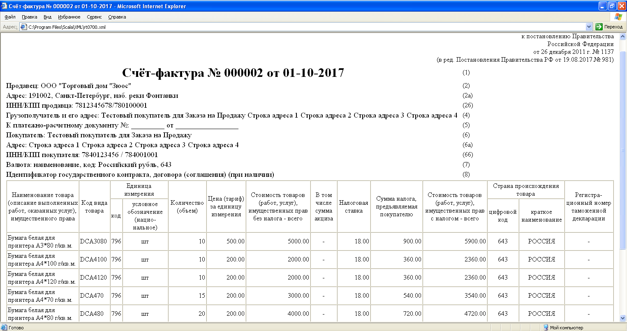Click the Бумага белая А4*70 г/кв.м. cell
The height and width of the screenshot is (331, 627).
point(43,296)
